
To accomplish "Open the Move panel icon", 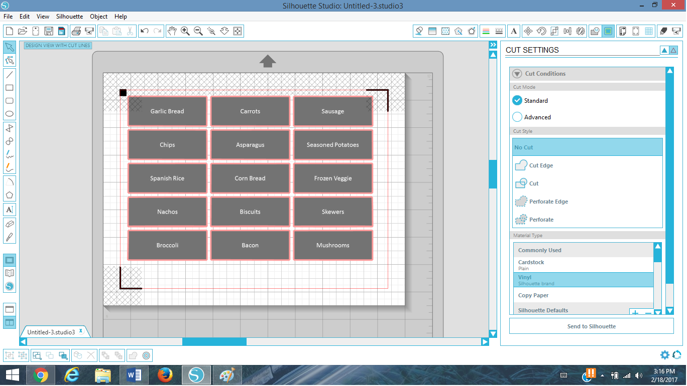I will 528,31.
